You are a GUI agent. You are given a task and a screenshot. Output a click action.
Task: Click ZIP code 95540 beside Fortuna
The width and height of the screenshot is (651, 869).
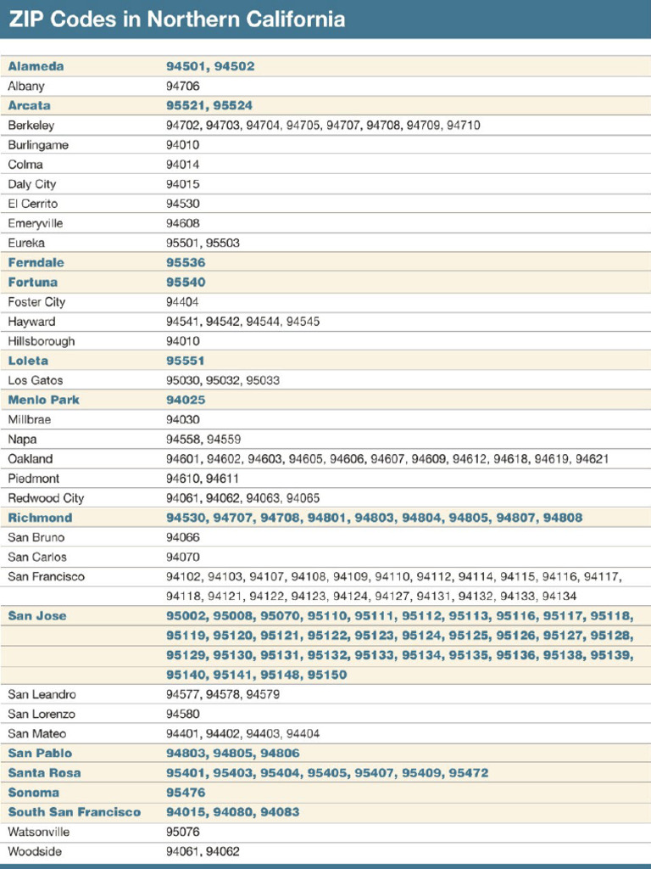point(186,282)
